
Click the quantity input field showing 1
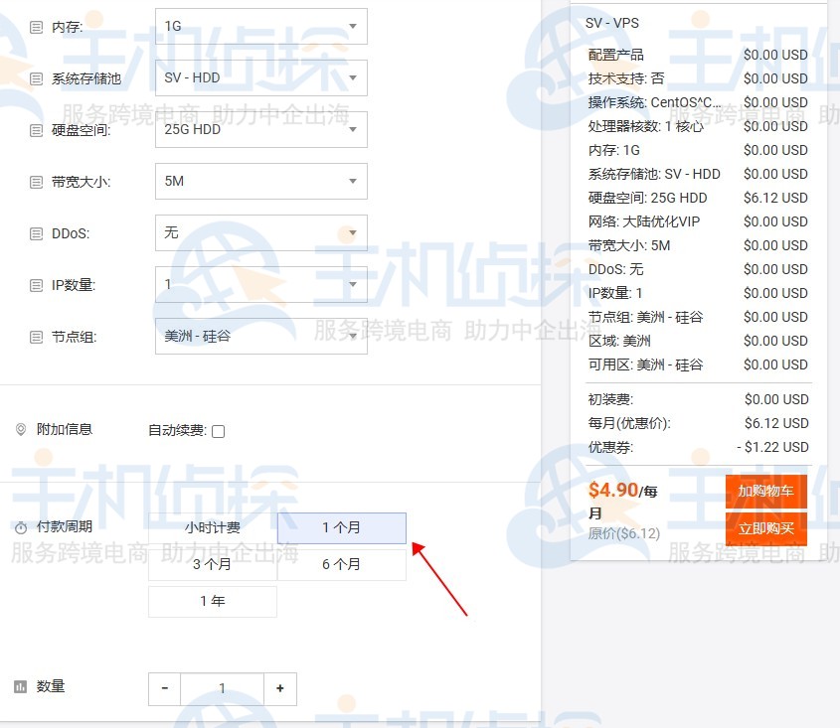(x=222, y=688)
